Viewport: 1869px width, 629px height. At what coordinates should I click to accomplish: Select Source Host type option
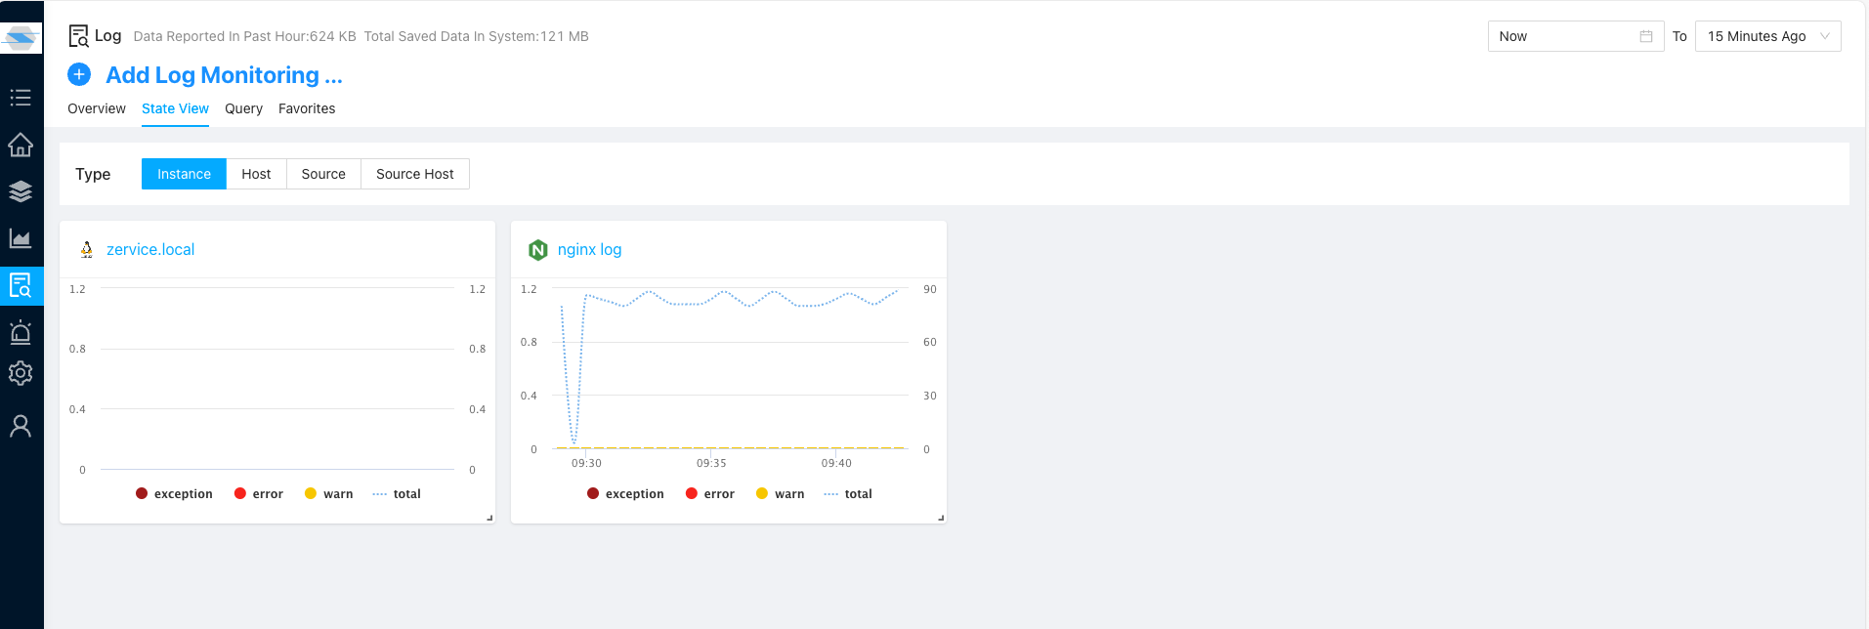pos(414,174)
